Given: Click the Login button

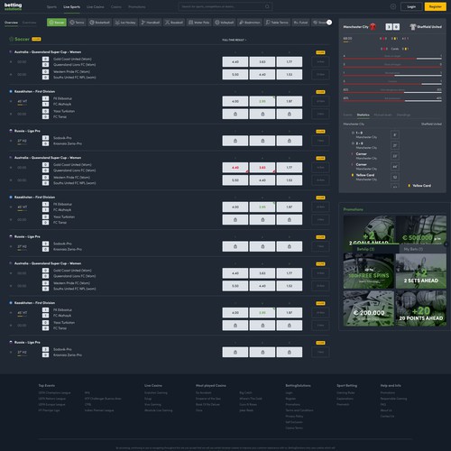Looking at the screenshot, I should [411, 6].
